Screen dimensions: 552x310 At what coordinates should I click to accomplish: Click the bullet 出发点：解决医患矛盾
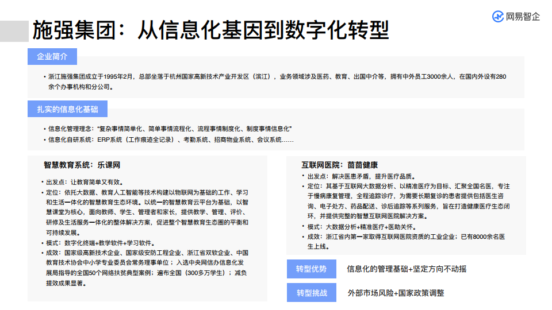362,176
